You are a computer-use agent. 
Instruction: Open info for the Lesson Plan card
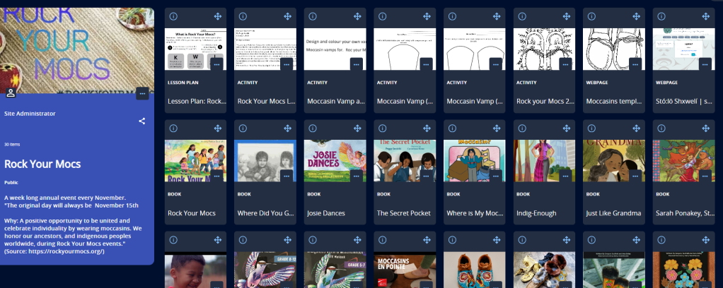click(173, 16)
